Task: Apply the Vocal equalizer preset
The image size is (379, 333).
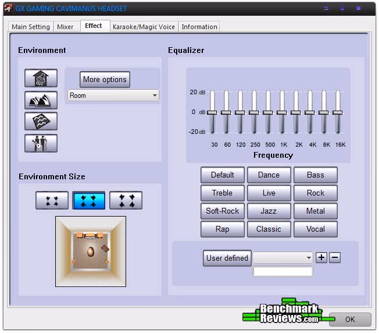Action: pos(316,229)
